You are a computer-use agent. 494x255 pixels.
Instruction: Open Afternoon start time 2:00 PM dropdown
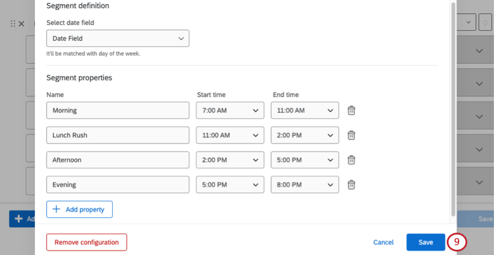[230, 160]
